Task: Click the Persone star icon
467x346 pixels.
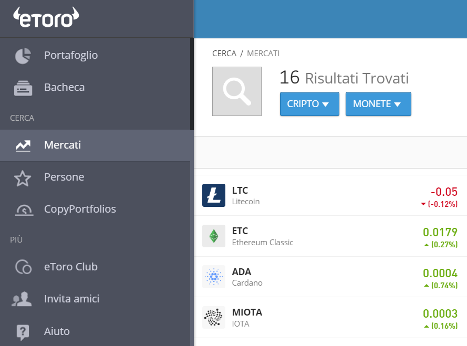Action: tap(23, 178)
